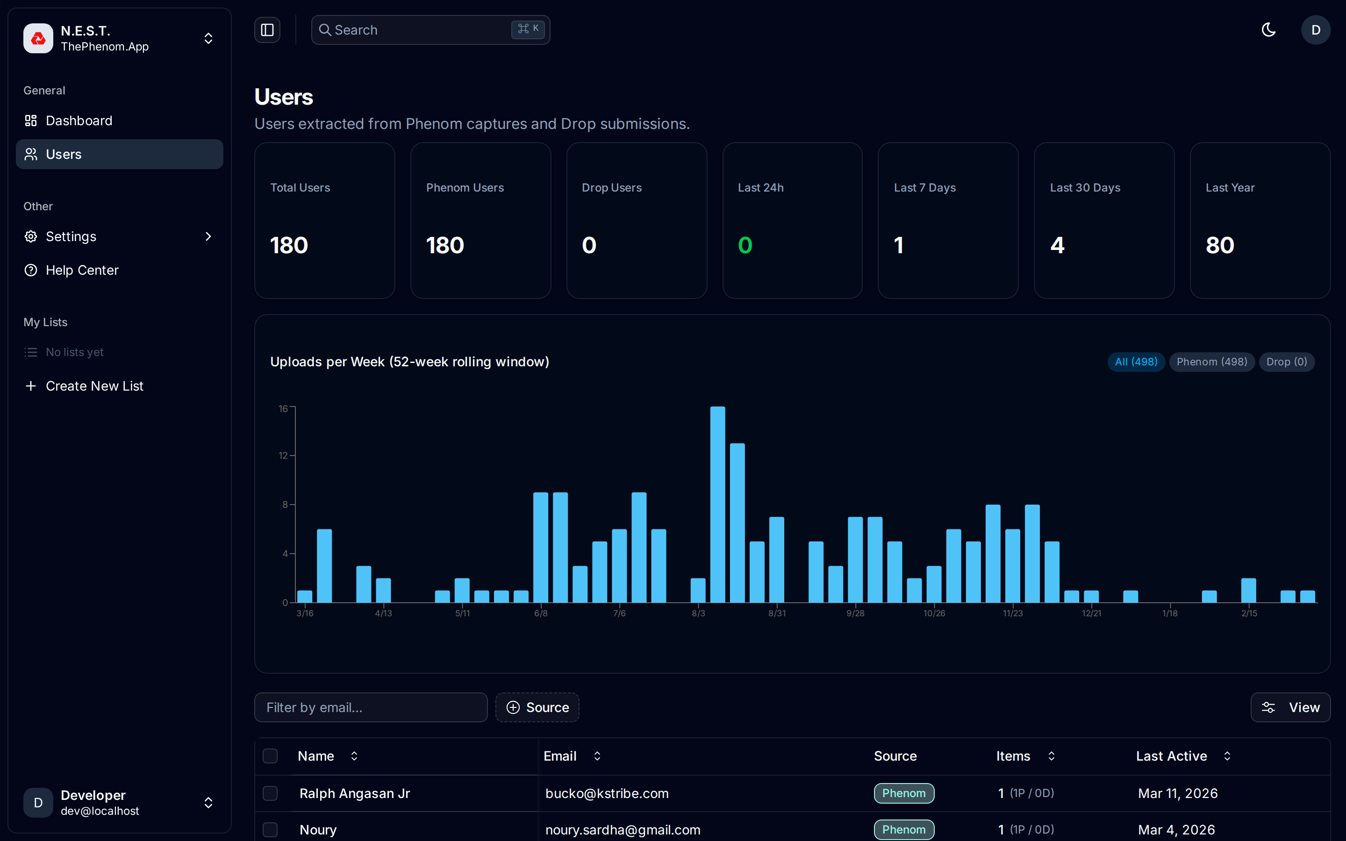Collapse the sidebar using the panel icon
Image resolution: width=1346 pixels, height=841 pixels.
pos(267,29)
